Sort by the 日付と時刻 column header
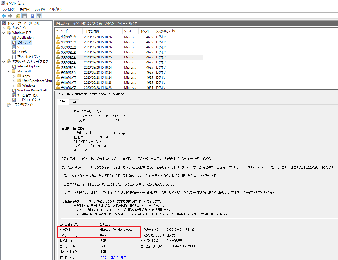 (102, 31)
